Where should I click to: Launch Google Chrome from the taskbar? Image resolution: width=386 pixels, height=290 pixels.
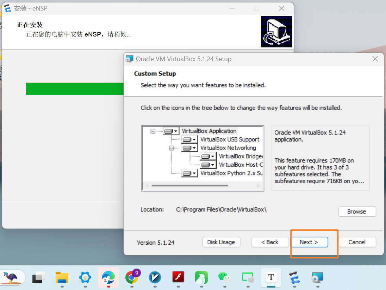132,278
